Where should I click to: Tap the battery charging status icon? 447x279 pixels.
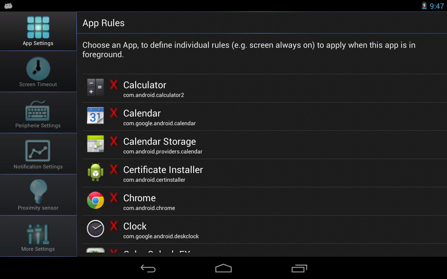(x=424, y=6)
